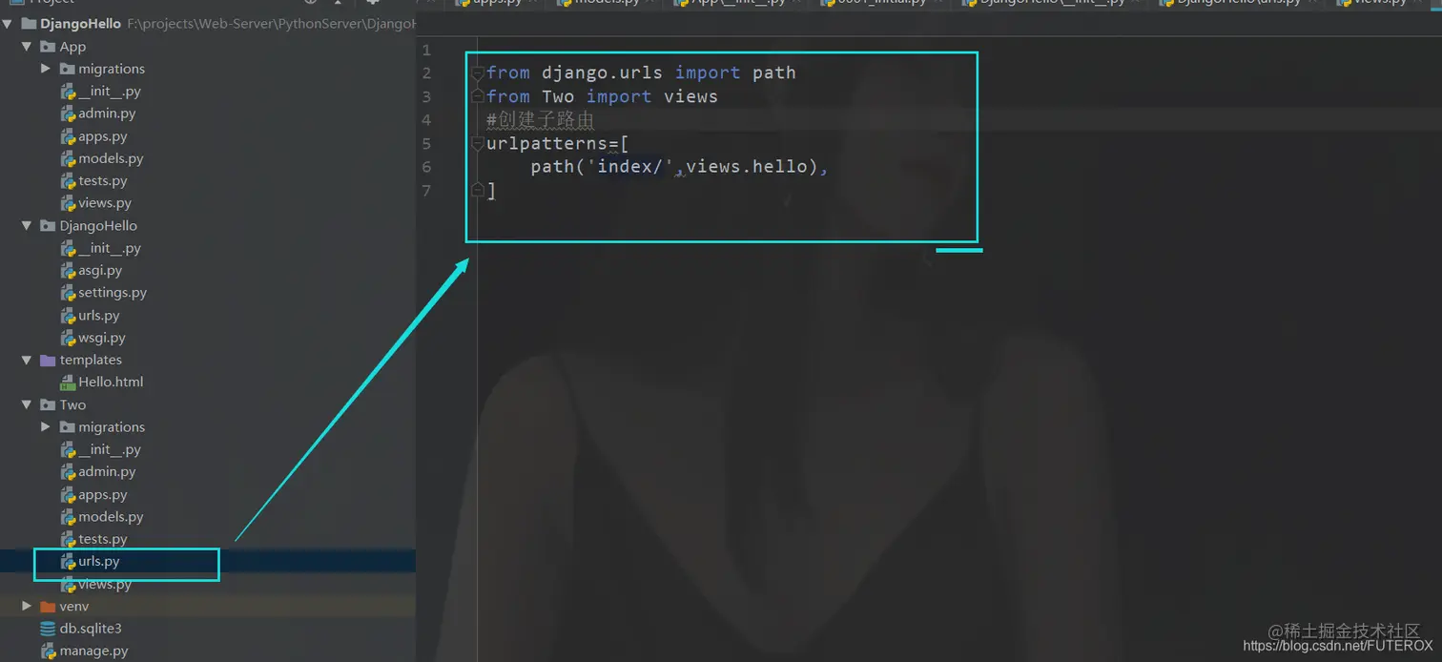Click tests.py icon in App folder

[x=68, y=180]
